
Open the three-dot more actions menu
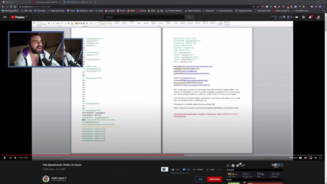pos(219,169)
